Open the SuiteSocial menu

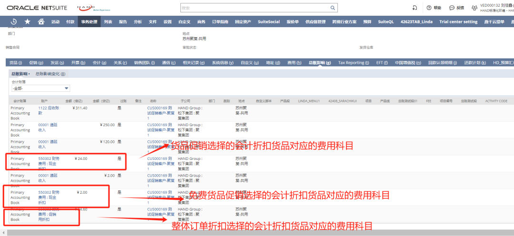point(269,21)
